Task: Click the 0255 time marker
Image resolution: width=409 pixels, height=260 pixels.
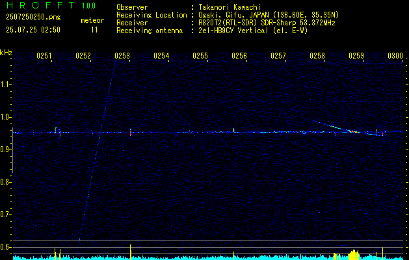Action: click(x=200, y=56)
